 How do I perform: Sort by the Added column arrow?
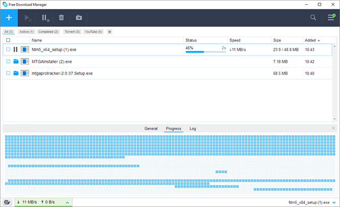(319, 40)
